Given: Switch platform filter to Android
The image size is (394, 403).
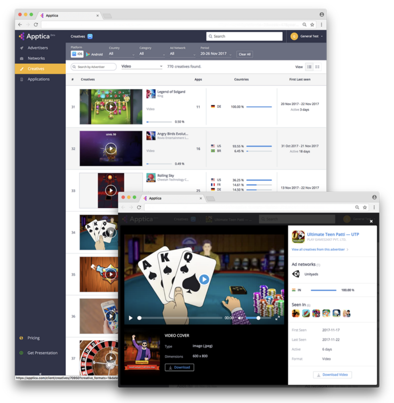Looking at the screenshot, I should pos(95,54).
